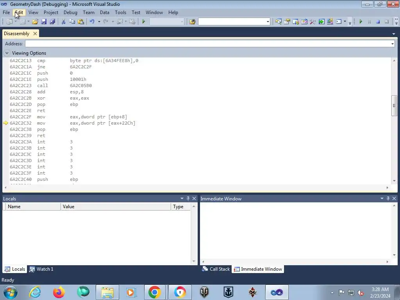Open the Tools menu

(120, 12)
